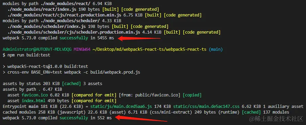Click 'successfully' in the 5455 ms line
This screenshot has width=306, height=125.
pos(74,38)
